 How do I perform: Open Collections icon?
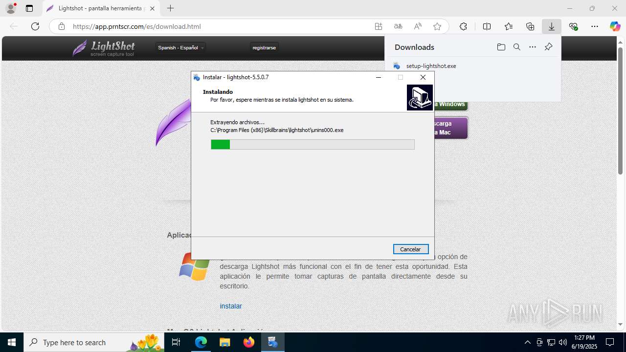click(x=530, y=26)
